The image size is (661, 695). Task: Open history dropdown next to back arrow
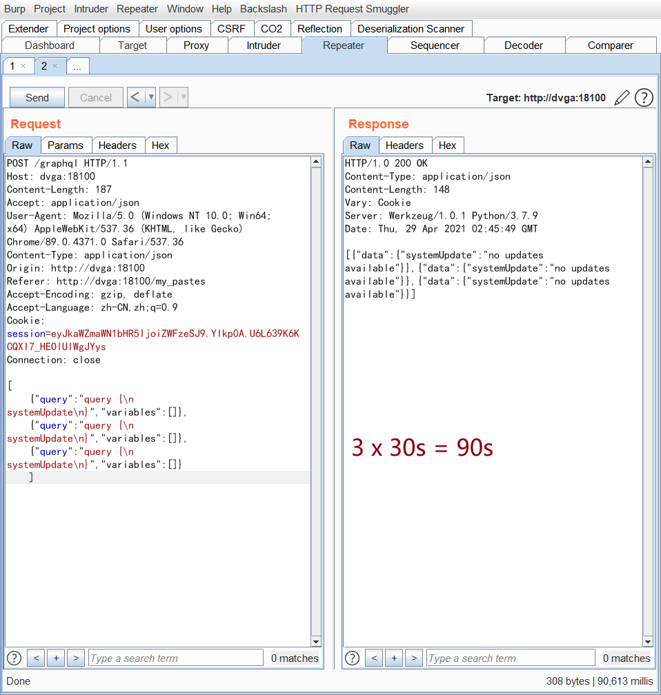tap(151, 97)
